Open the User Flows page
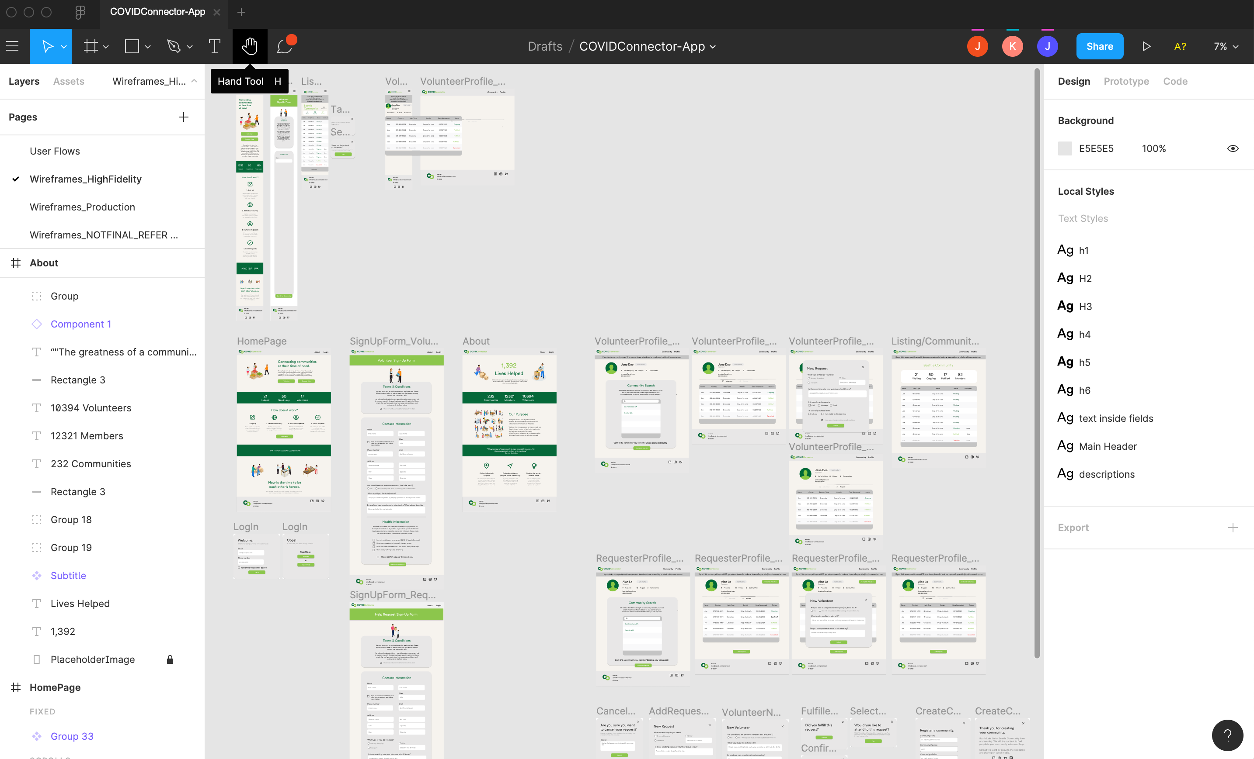The width and height of the screenshot is (1254, 759). 55,151
